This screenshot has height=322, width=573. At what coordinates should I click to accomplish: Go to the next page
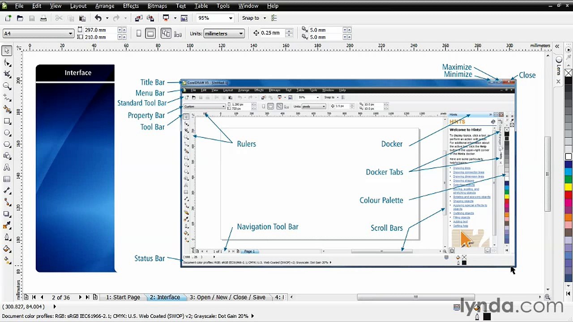[x=80, y=297]
